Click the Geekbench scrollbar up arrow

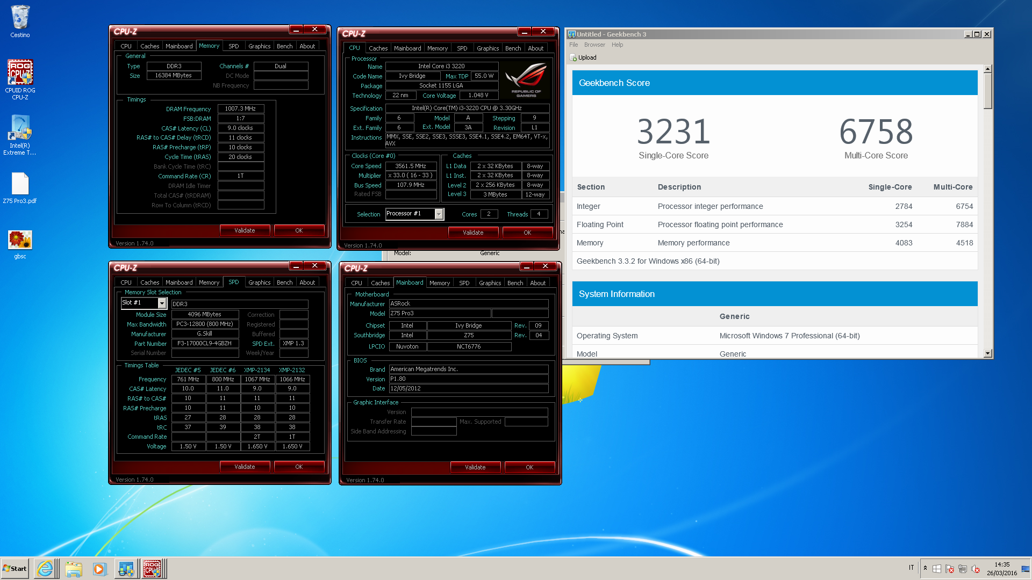point(987,69)
